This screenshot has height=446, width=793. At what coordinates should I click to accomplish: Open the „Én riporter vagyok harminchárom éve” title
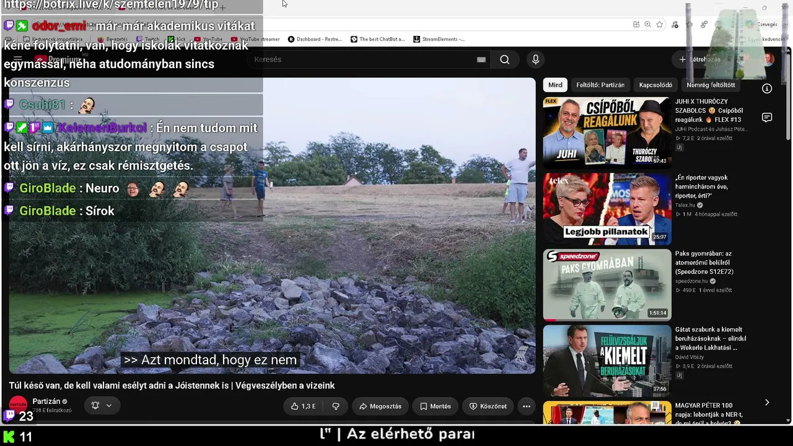point(702,186)
